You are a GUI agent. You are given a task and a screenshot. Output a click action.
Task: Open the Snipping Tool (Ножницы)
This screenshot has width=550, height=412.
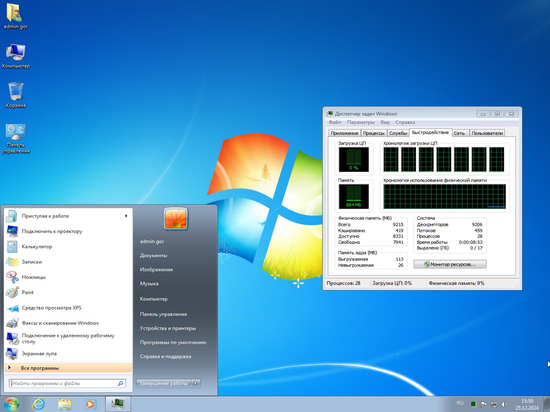(34, 277)
